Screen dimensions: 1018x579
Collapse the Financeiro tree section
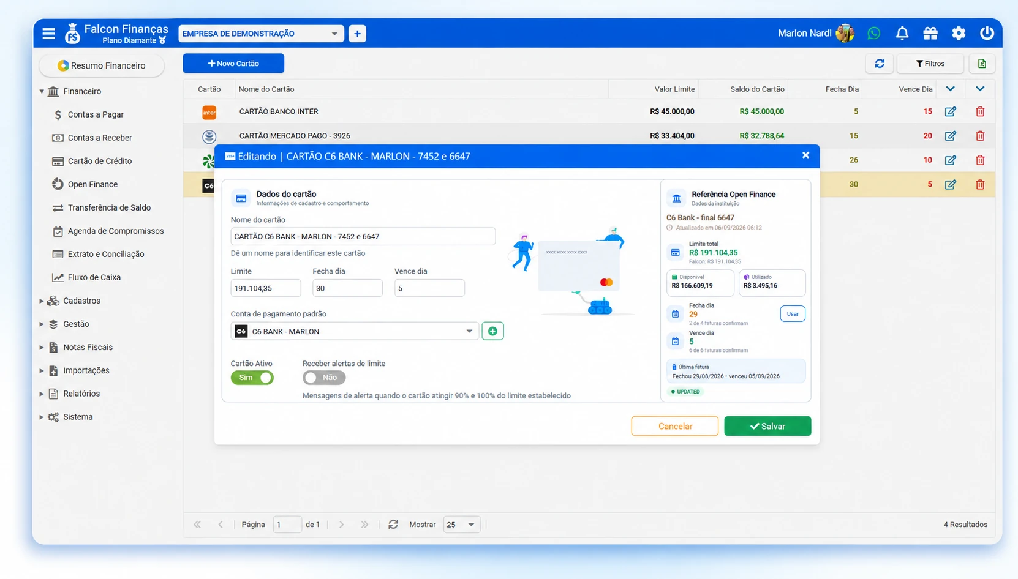(x=42, y=91)
